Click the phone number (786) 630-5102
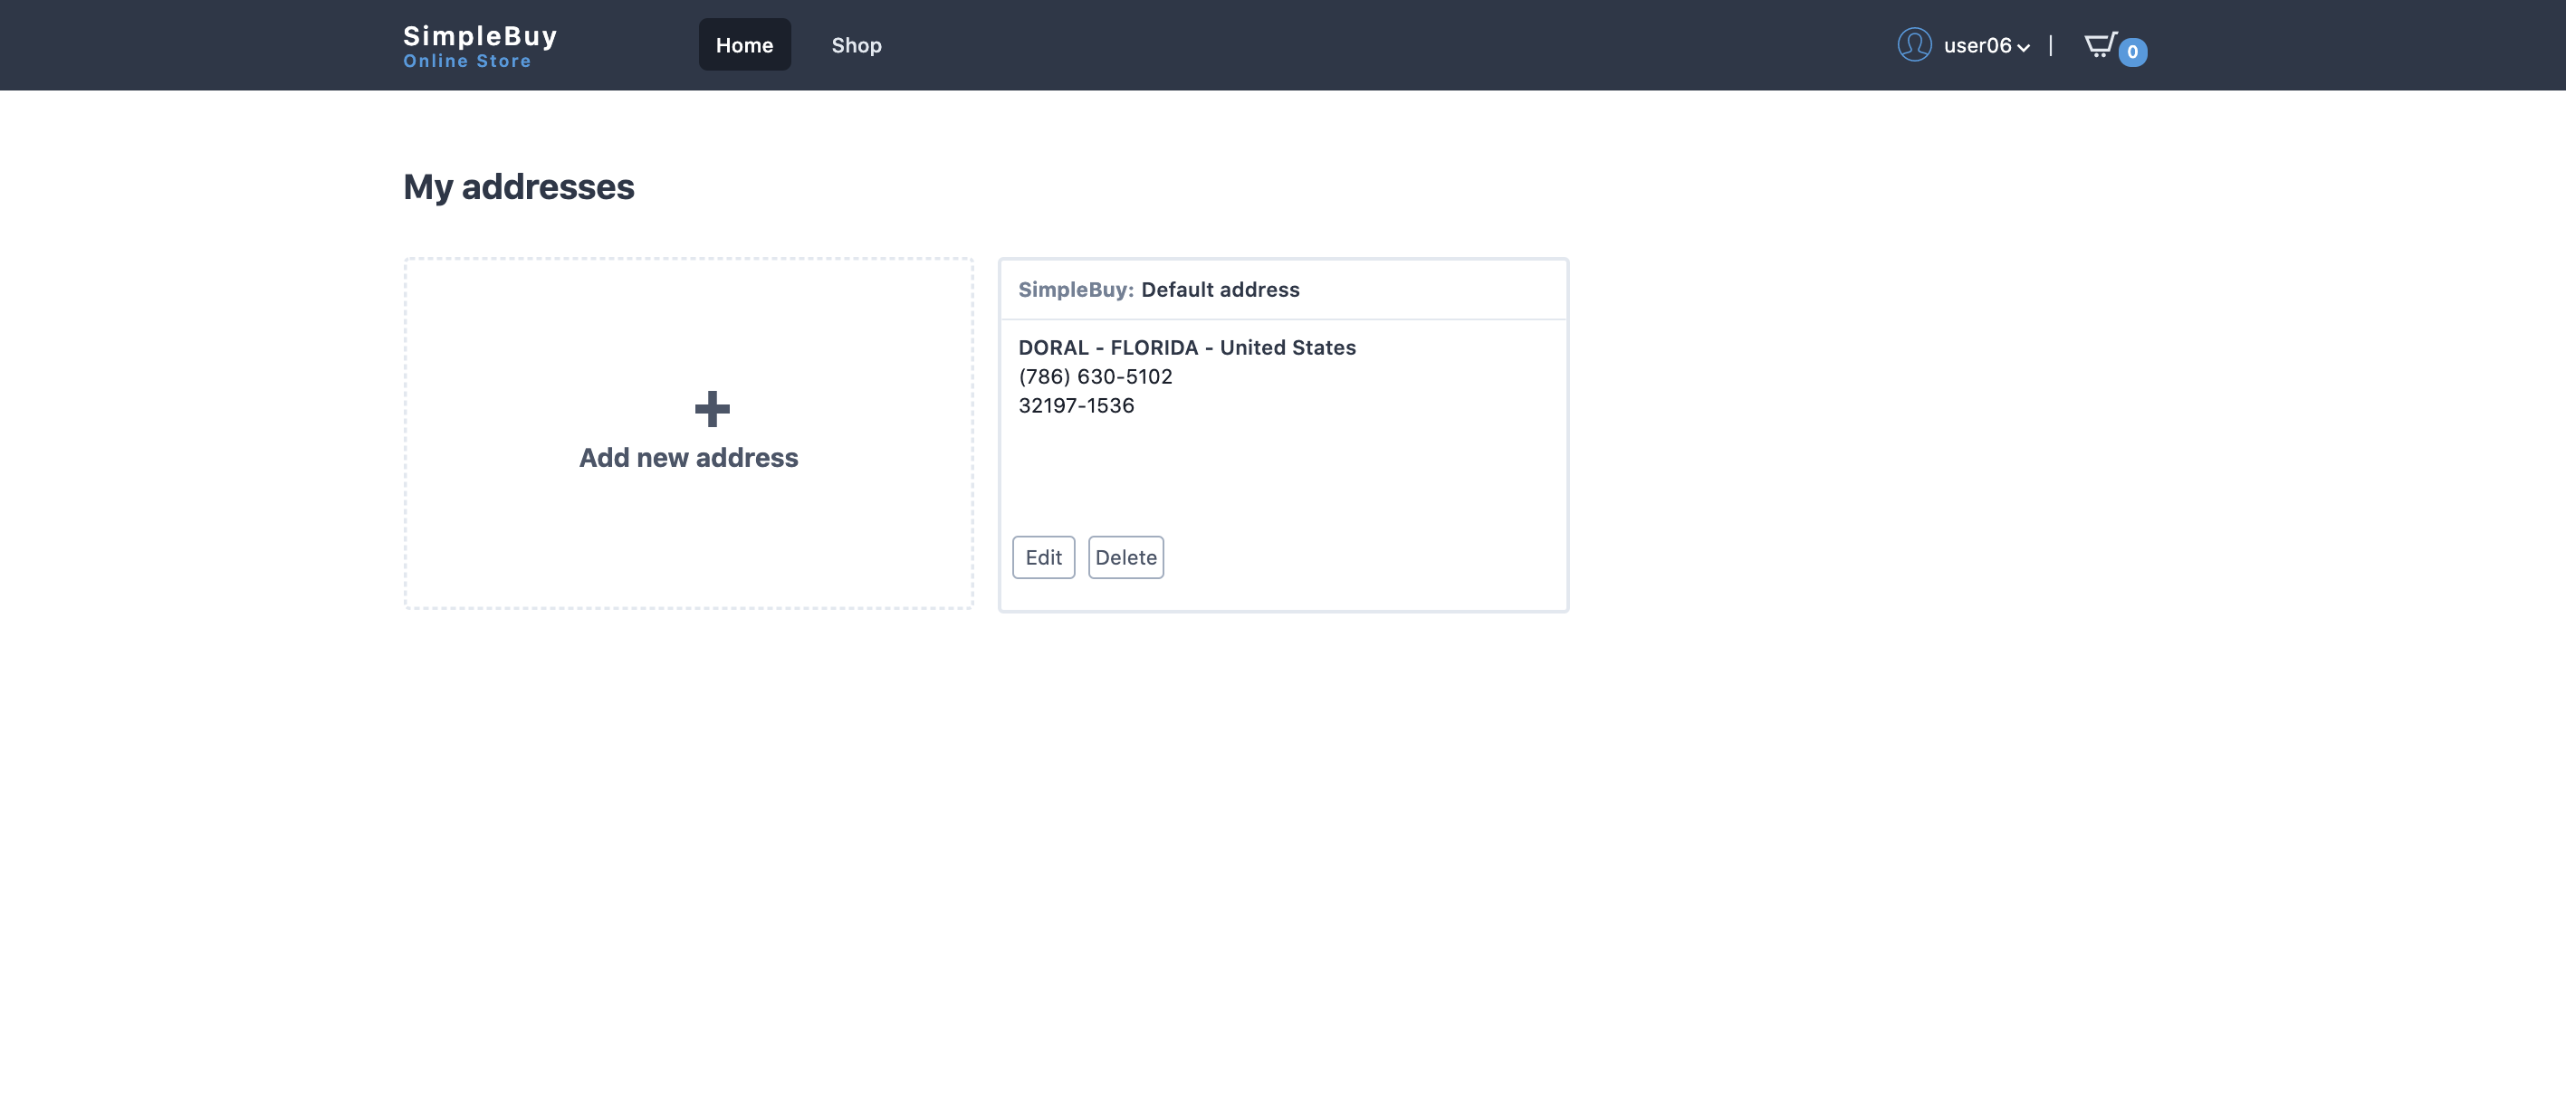 1095,376
